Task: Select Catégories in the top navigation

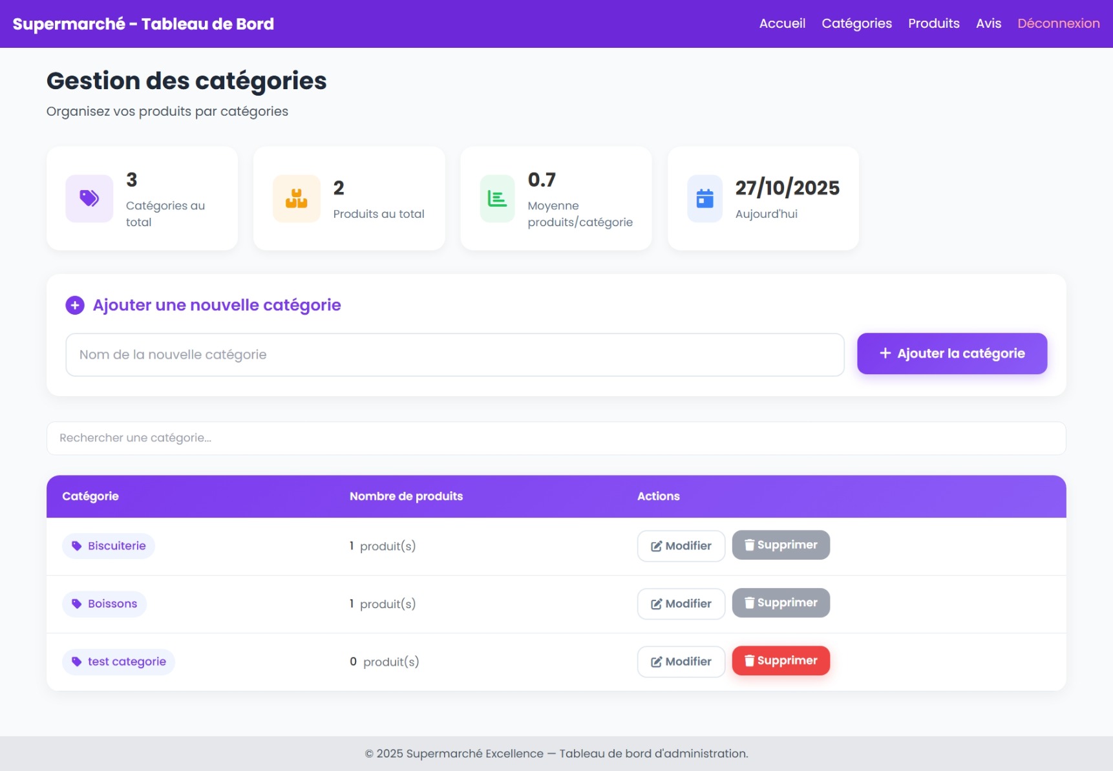Action: (856, 23)
